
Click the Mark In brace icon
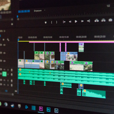pos(52,22)
